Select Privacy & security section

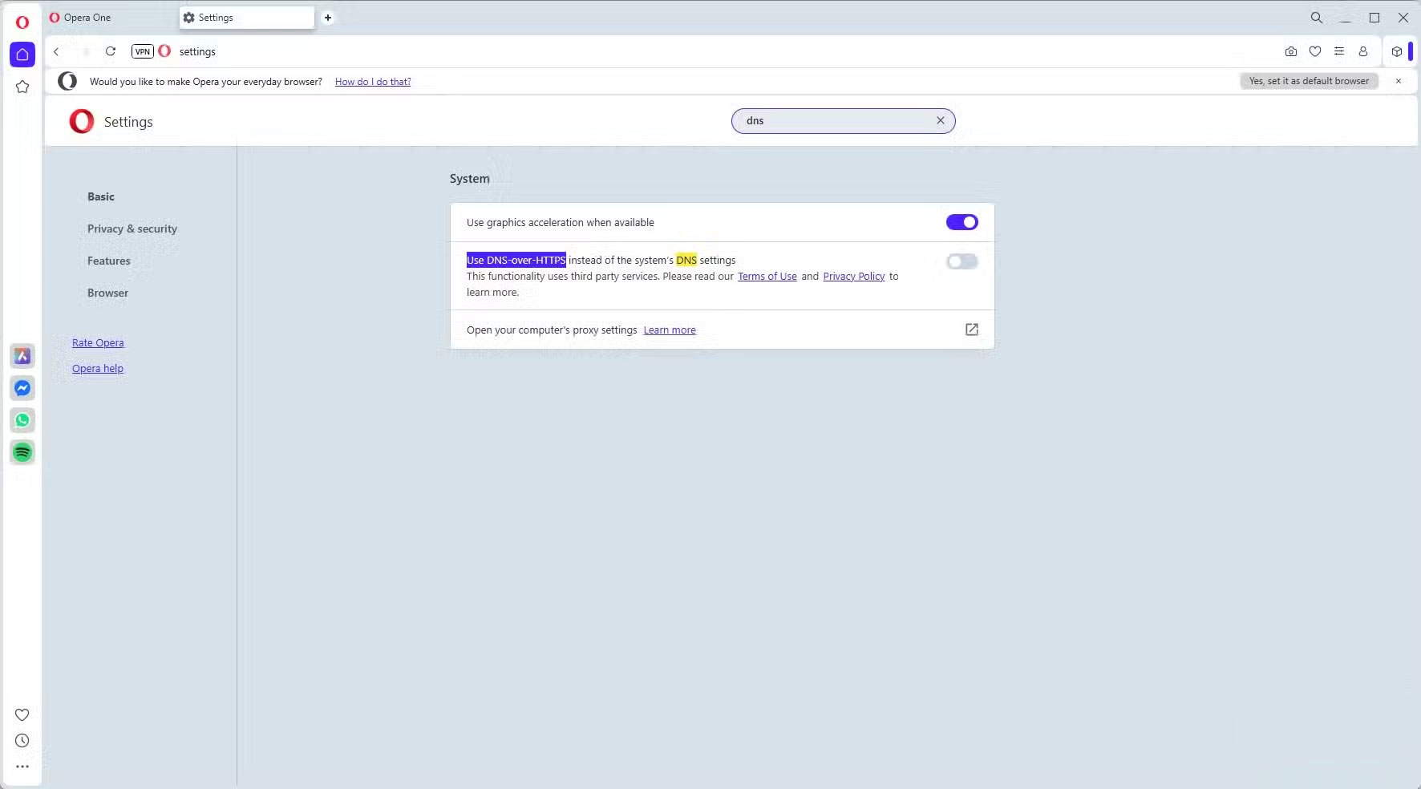[132, 229]
